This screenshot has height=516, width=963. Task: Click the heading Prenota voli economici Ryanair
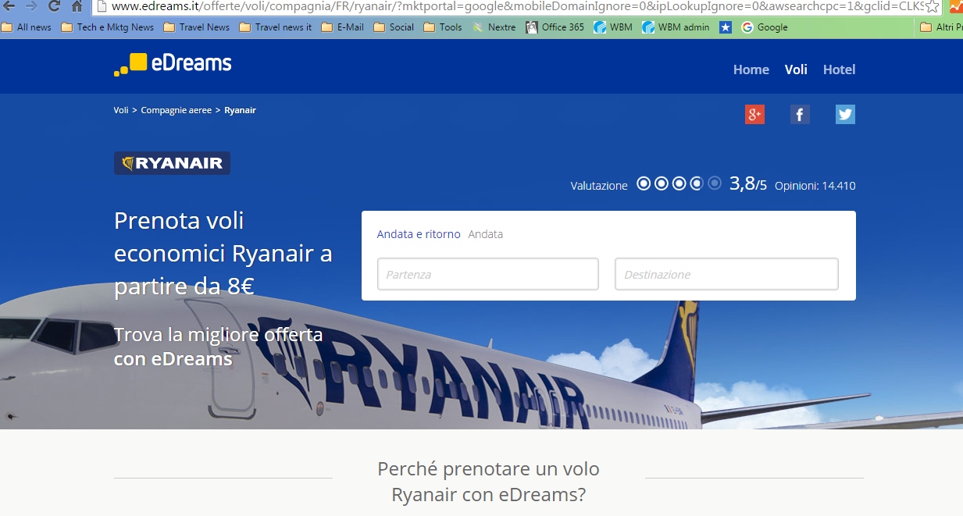[223, 254]
